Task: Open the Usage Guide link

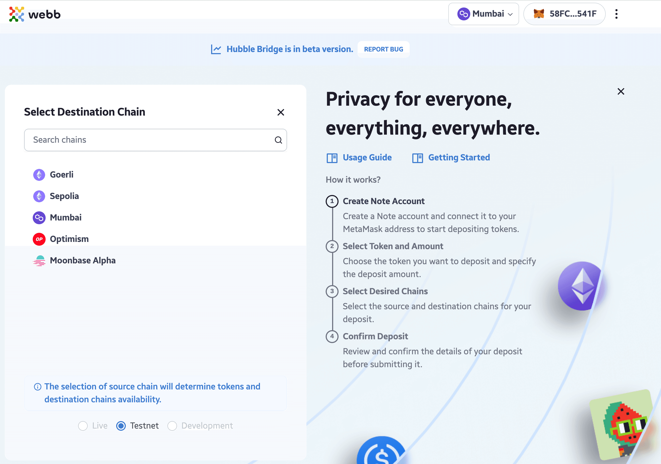Action: (367, 157)
